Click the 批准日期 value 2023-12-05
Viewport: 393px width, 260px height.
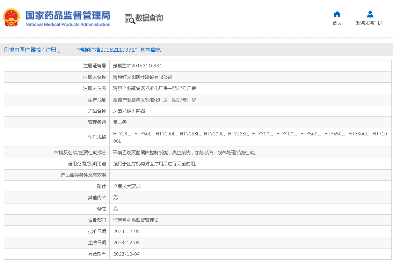click(126, 231)
